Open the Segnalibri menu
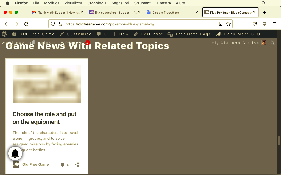Image resolution: width=281 pixels, height=175 pixels. coord(120,3)
